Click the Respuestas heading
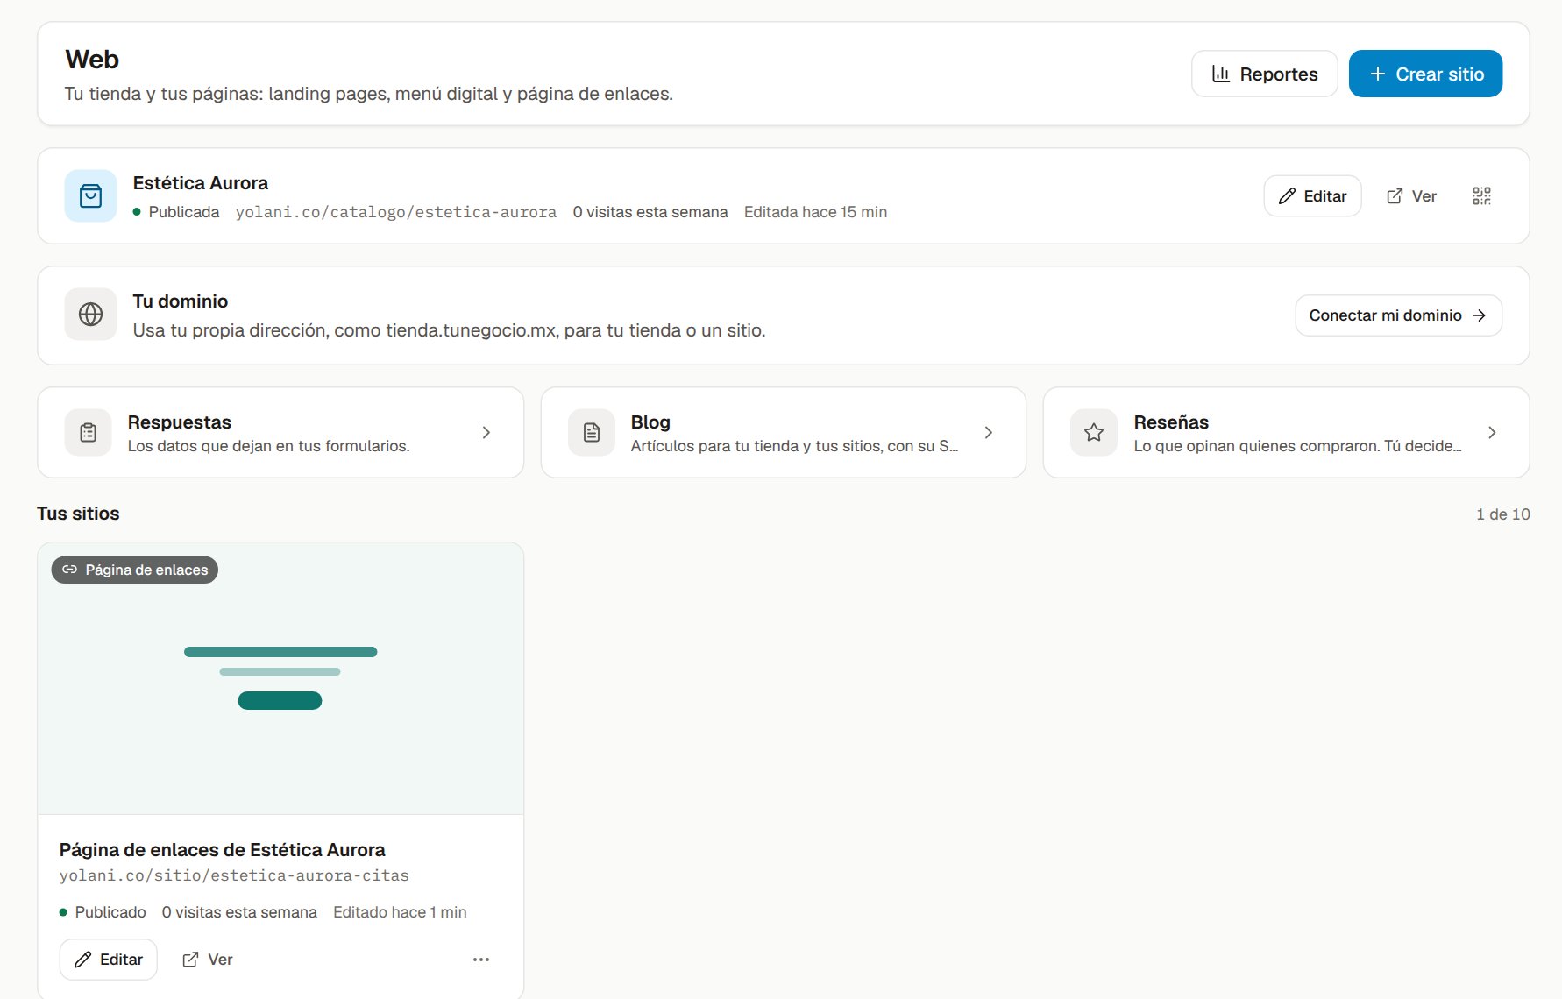1562x999 pixels. coord(179,422)
